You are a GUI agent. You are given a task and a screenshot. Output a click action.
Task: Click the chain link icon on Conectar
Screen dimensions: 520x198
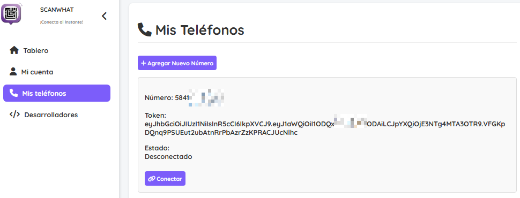click(x=152, y=179)
